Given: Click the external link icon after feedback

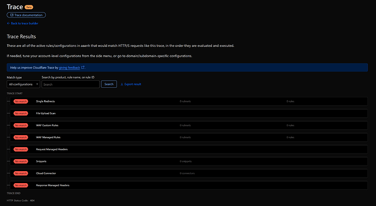Looking at the screenshot, I should tap(83, 68).
